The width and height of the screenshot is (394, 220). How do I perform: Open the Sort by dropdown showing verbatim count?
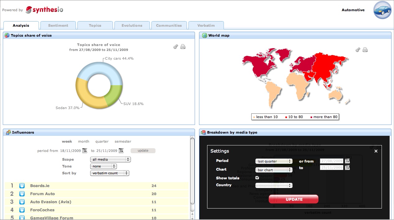click(x=109, y=173)
